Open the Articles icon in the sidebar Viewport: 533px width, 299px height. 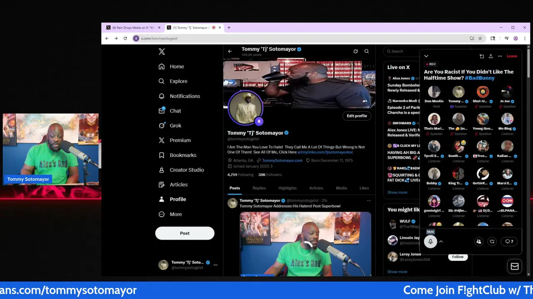(162, 184)
